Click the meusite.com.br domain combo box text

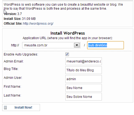tap(36, 45)
